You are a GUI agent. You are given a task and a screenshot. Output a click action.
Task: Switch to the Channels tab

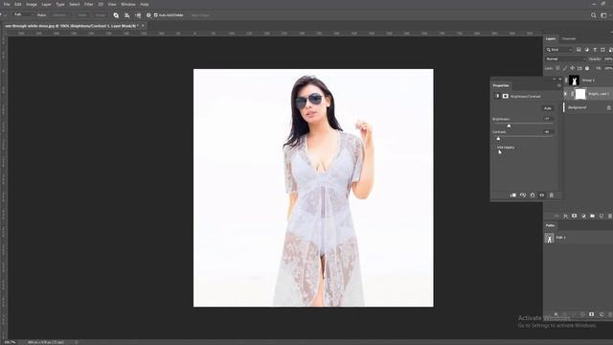pyautogui.click(x=568, y=38)
